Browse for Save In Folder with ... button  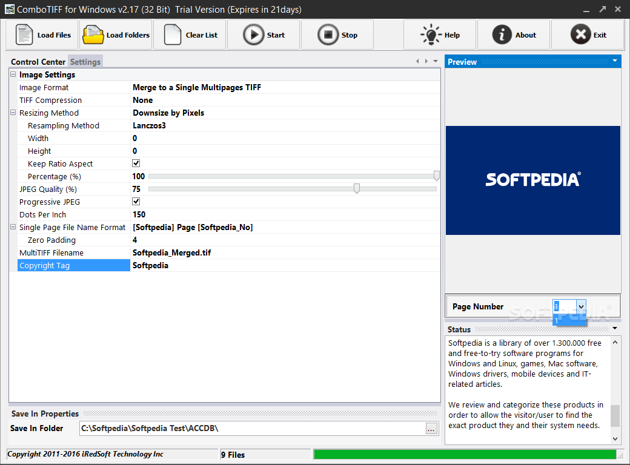[x=431, y=429]
